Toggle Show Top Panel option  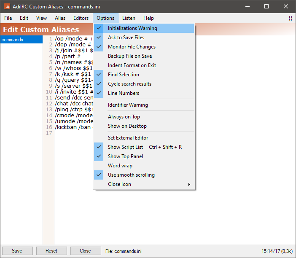point(144,156)
